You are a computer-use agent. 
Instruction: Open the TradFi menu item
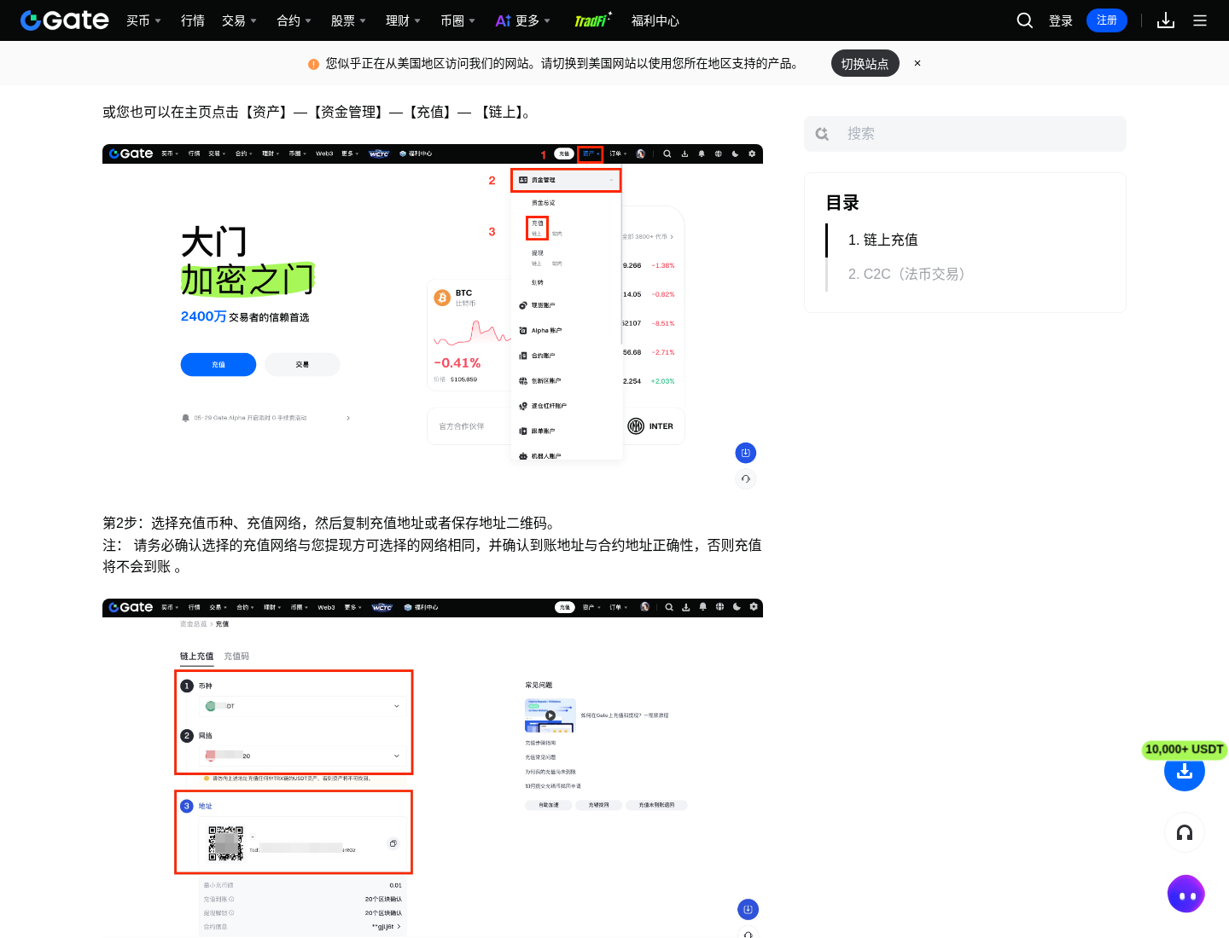pos(593,20)
